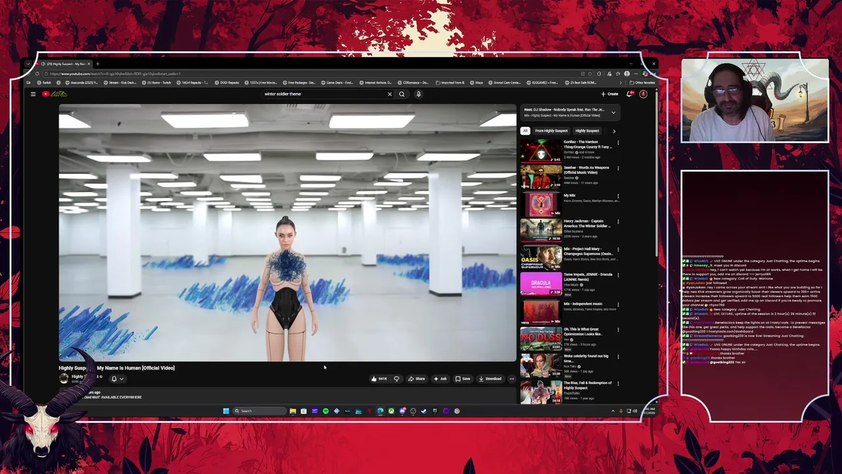The width and height of the screenshot is (842, 474).
Task: Open options menu for Seether video
Action: [x=618, y=169]
